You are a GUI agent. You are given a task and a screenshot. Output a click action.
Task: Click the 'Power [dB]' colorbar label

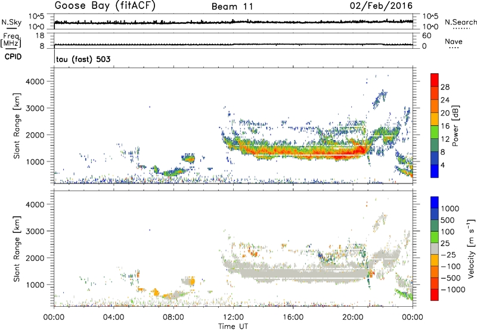tap(455, 126)
